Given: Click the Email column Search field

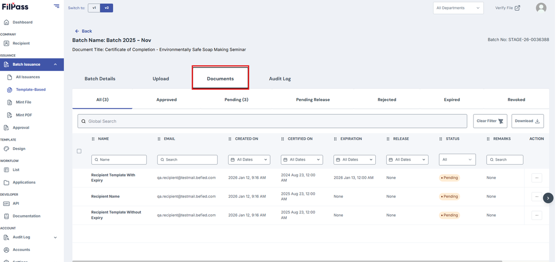Looking at the screenshot, I should pos(187,160).
